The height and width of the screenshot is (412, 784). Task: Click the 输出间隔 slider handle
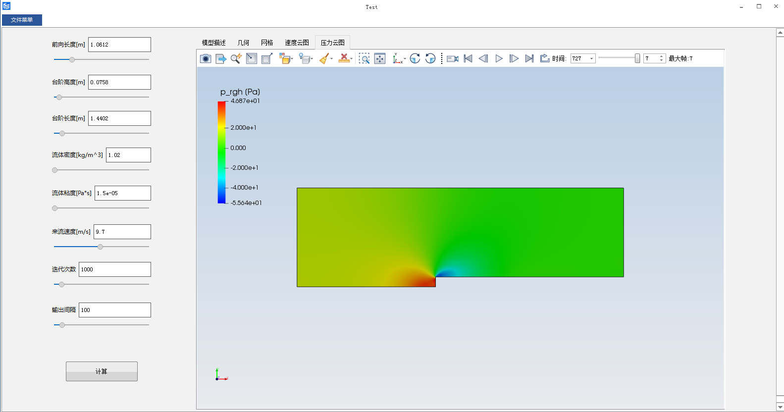click(62, 325)
